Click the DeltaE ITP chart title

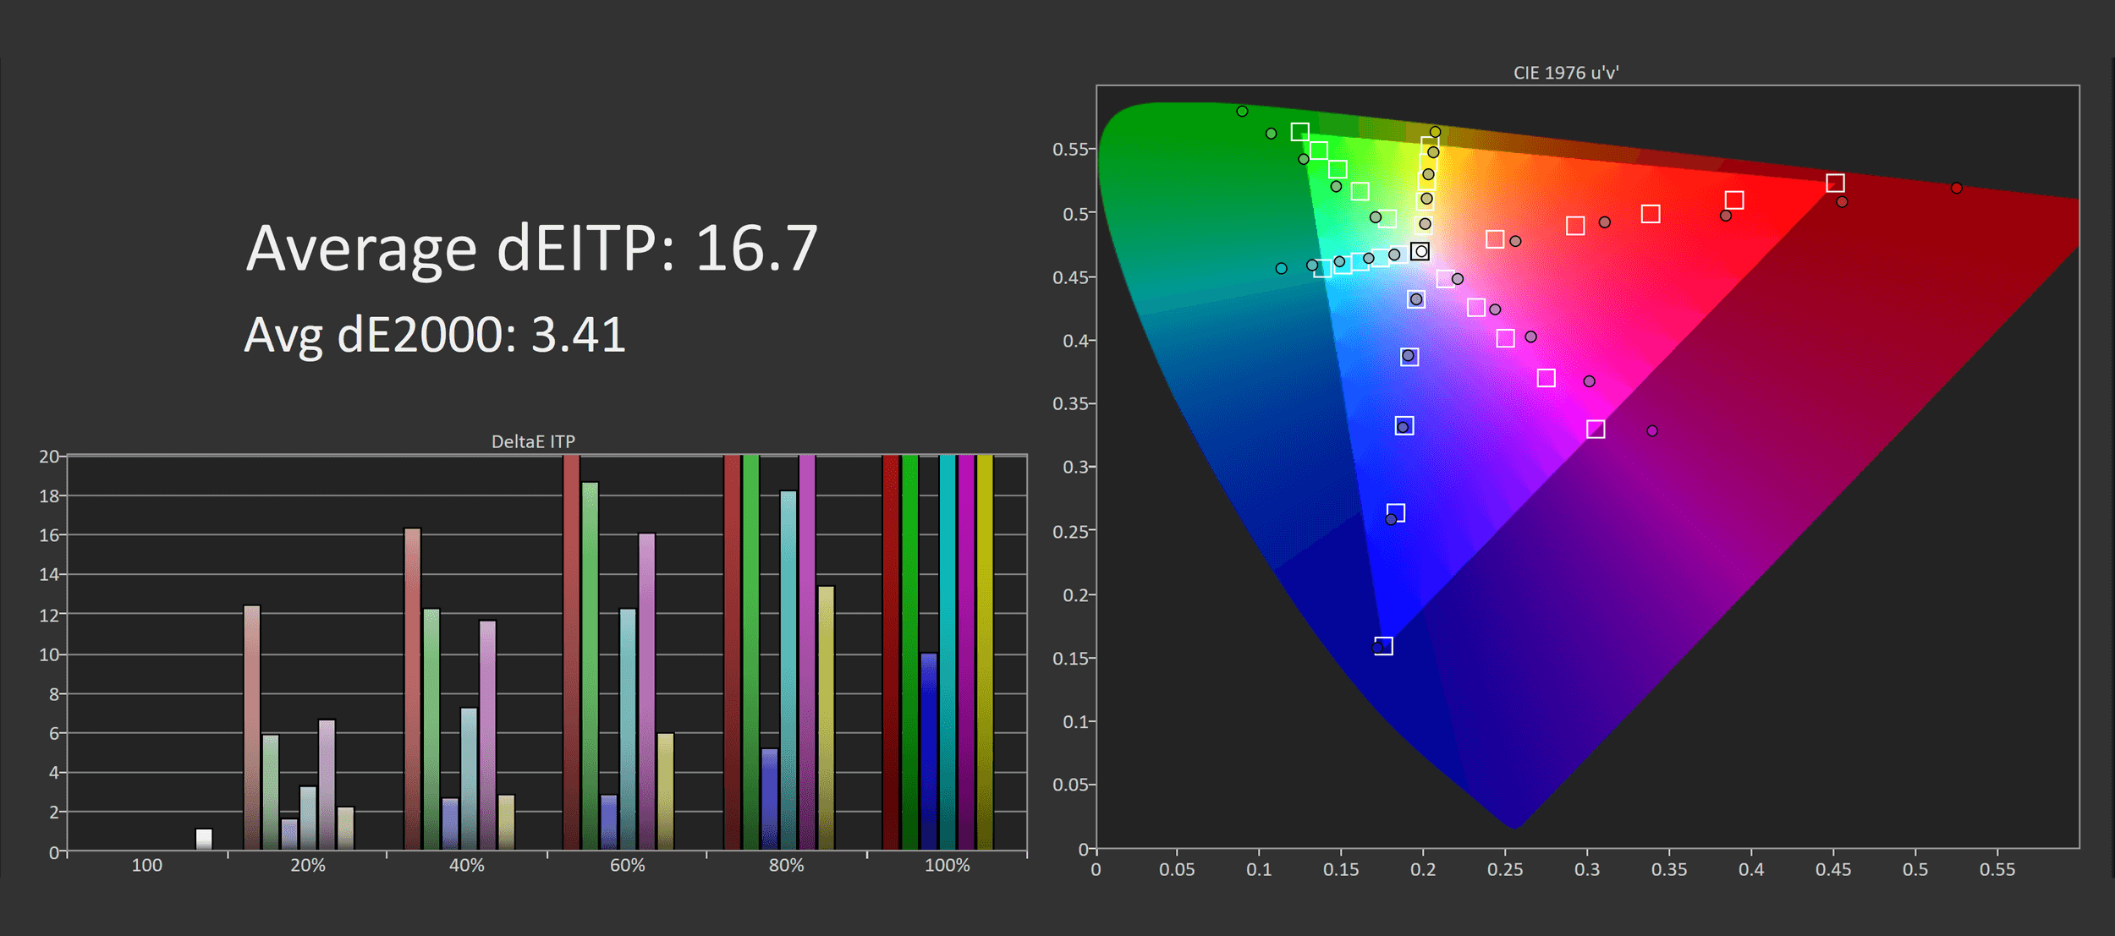(533, 441)
